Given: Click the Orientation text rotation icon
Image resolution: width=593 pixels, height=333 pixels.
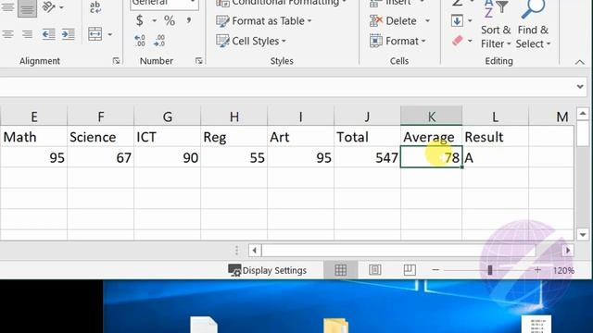Looking at the screenshot, I should (49, 6).
